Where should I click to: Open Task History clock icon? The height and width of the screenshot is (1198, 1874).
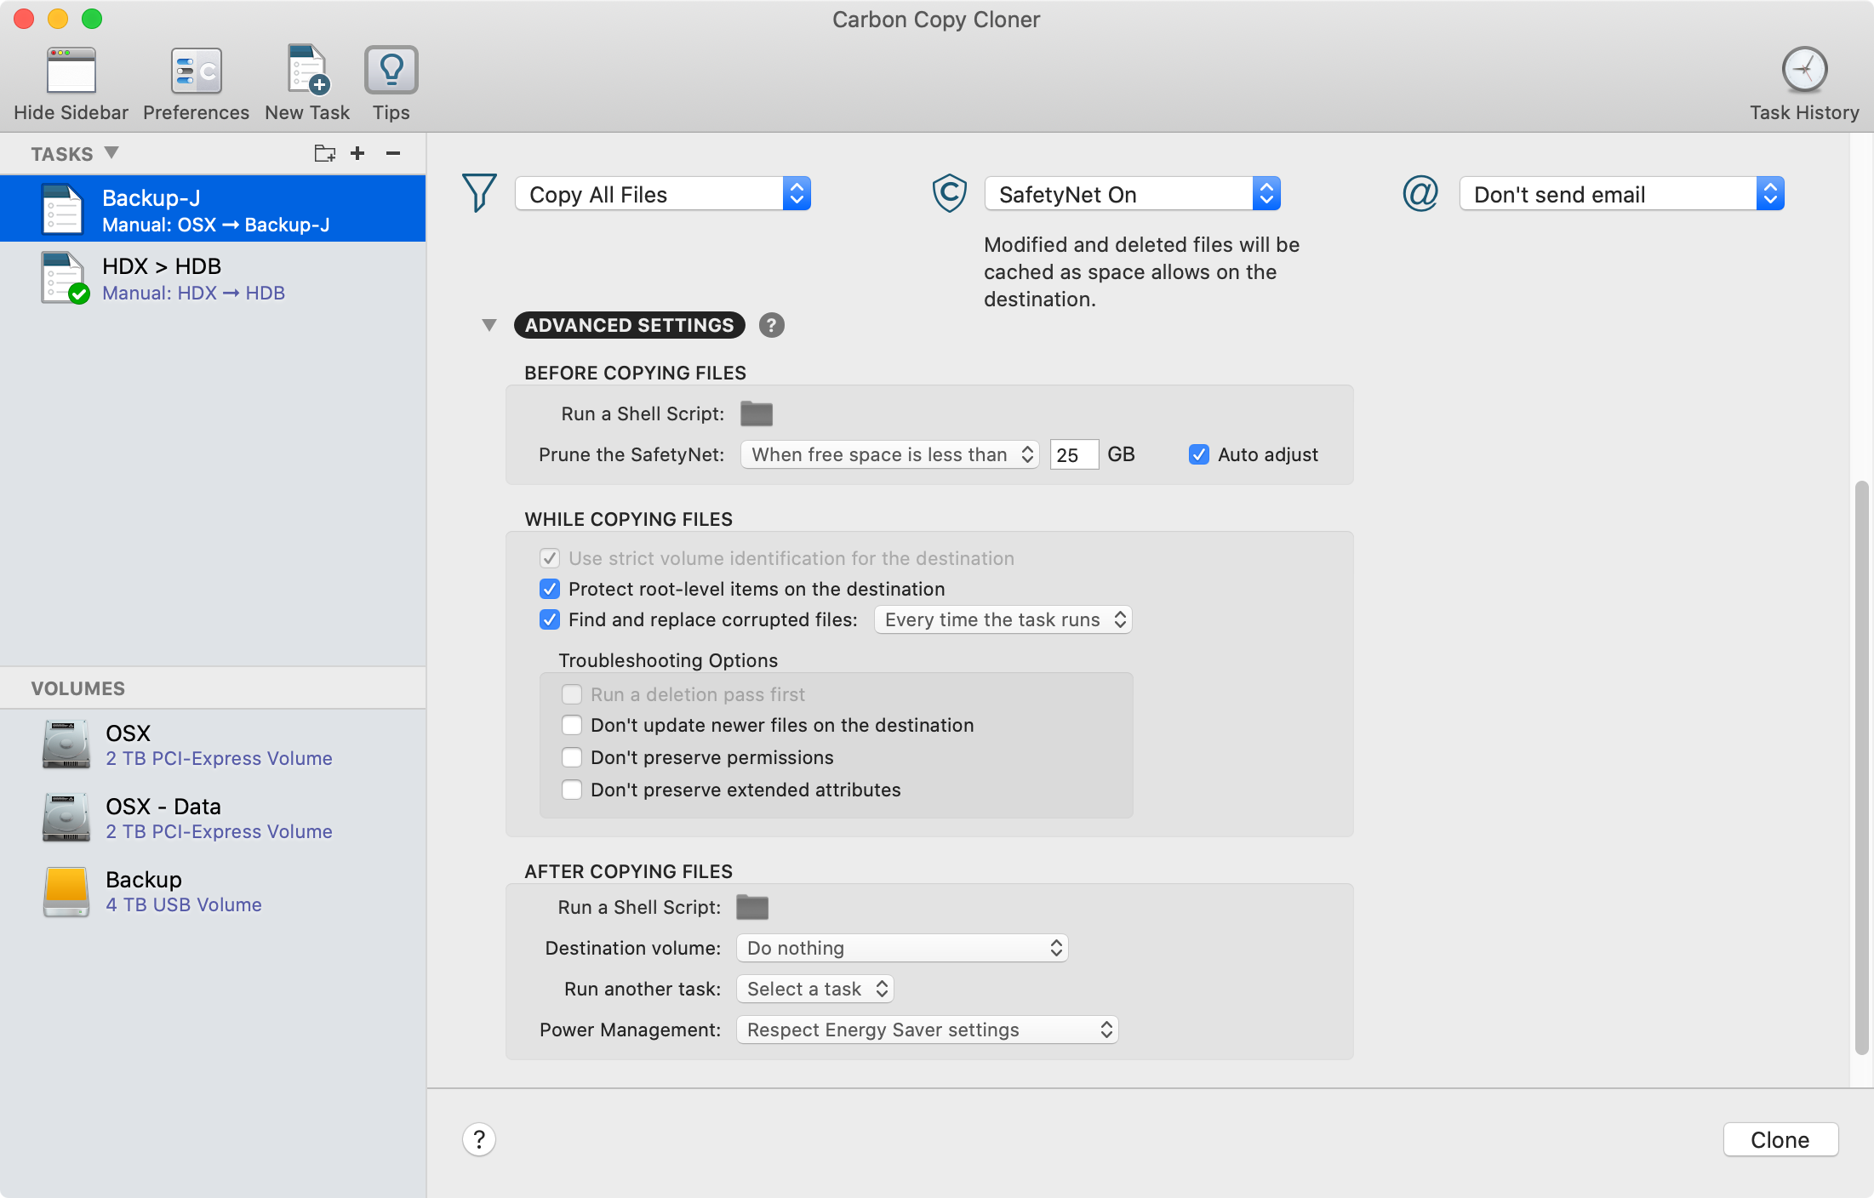tap(1803, 71)
